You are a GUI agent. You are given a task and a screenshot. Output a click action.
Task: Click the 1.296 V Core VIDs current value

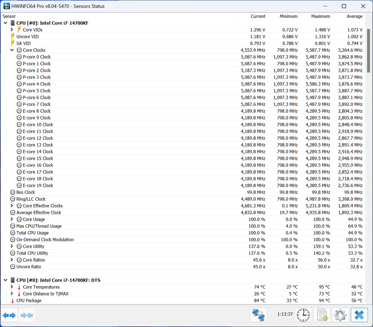coord(258,30)
